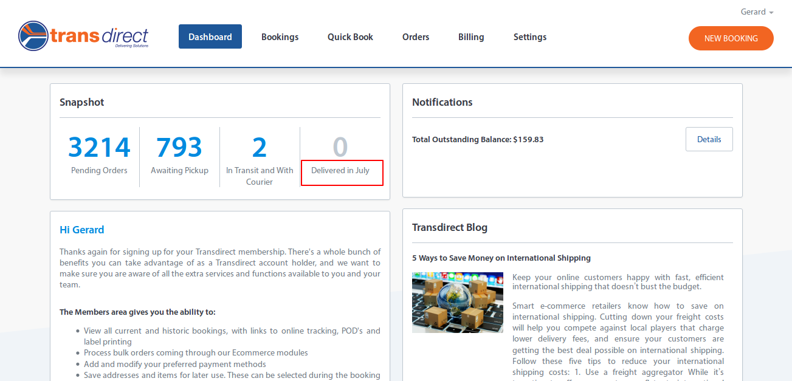Open Settings from navigation bar

pos(530,37)
